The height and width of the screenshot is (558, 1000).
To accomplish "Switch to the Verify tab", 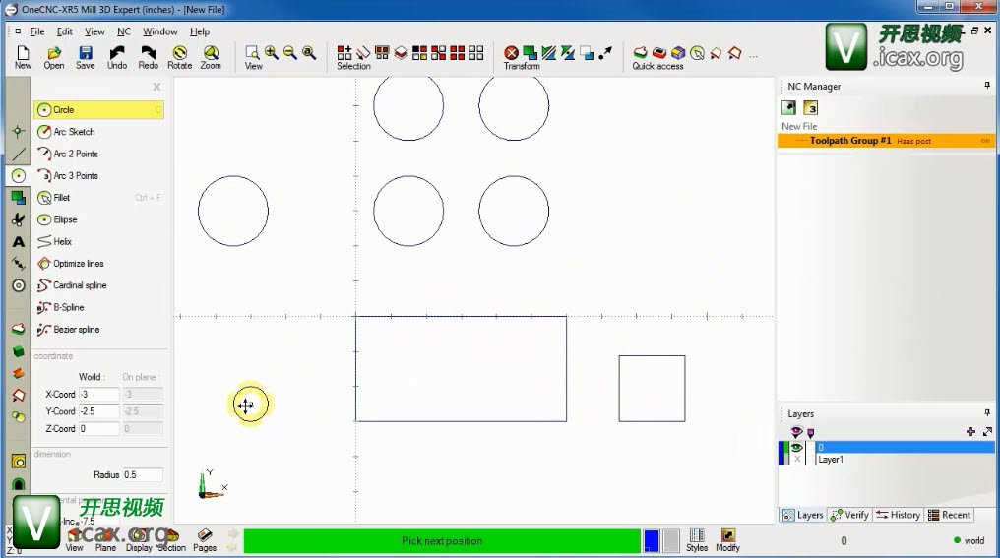I will 850,515.
